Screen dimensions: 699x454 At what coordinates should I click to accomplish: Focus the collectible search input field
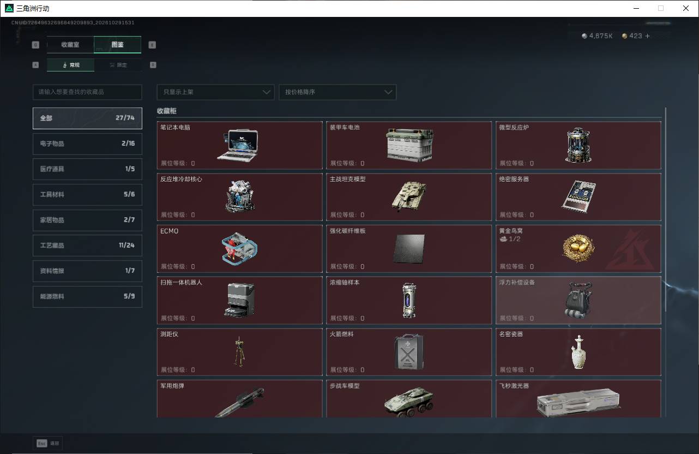(87, 92)
